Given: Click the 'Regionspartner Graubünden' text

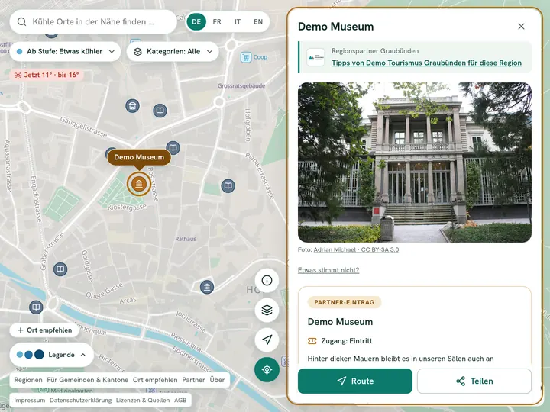Looking at the screenshot, I should (375, 51).
